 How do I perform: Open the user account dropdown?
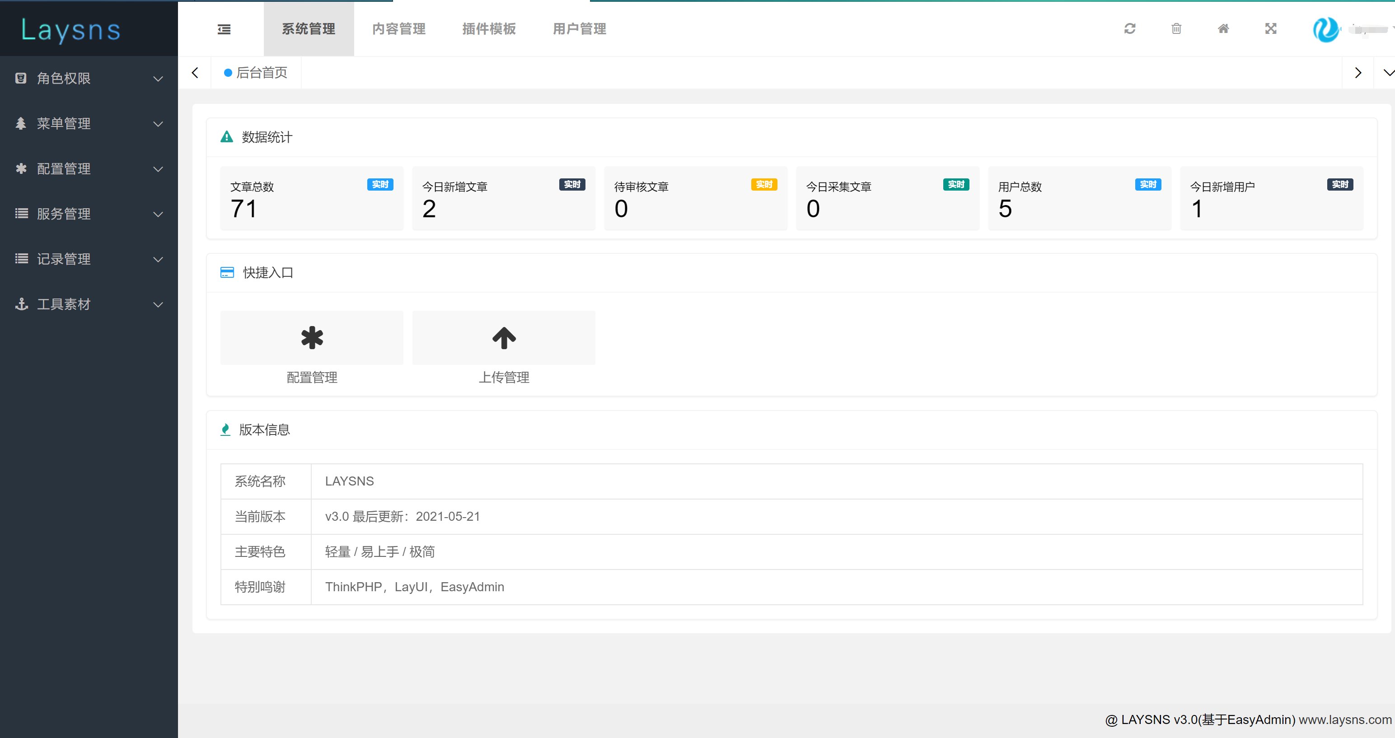tap(1371, 29)
